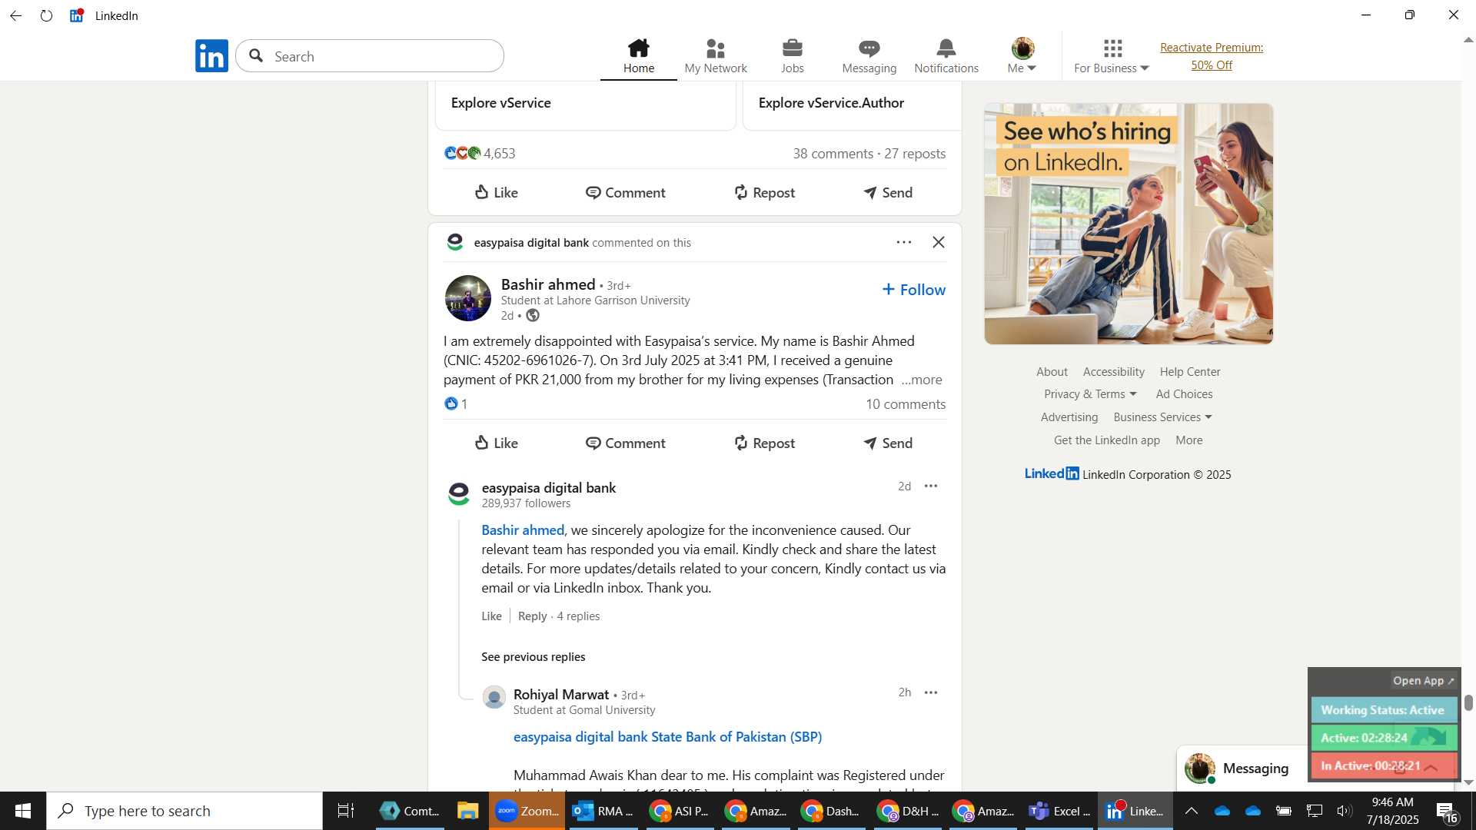
Task: Go to Home tab
Action: 639,56
